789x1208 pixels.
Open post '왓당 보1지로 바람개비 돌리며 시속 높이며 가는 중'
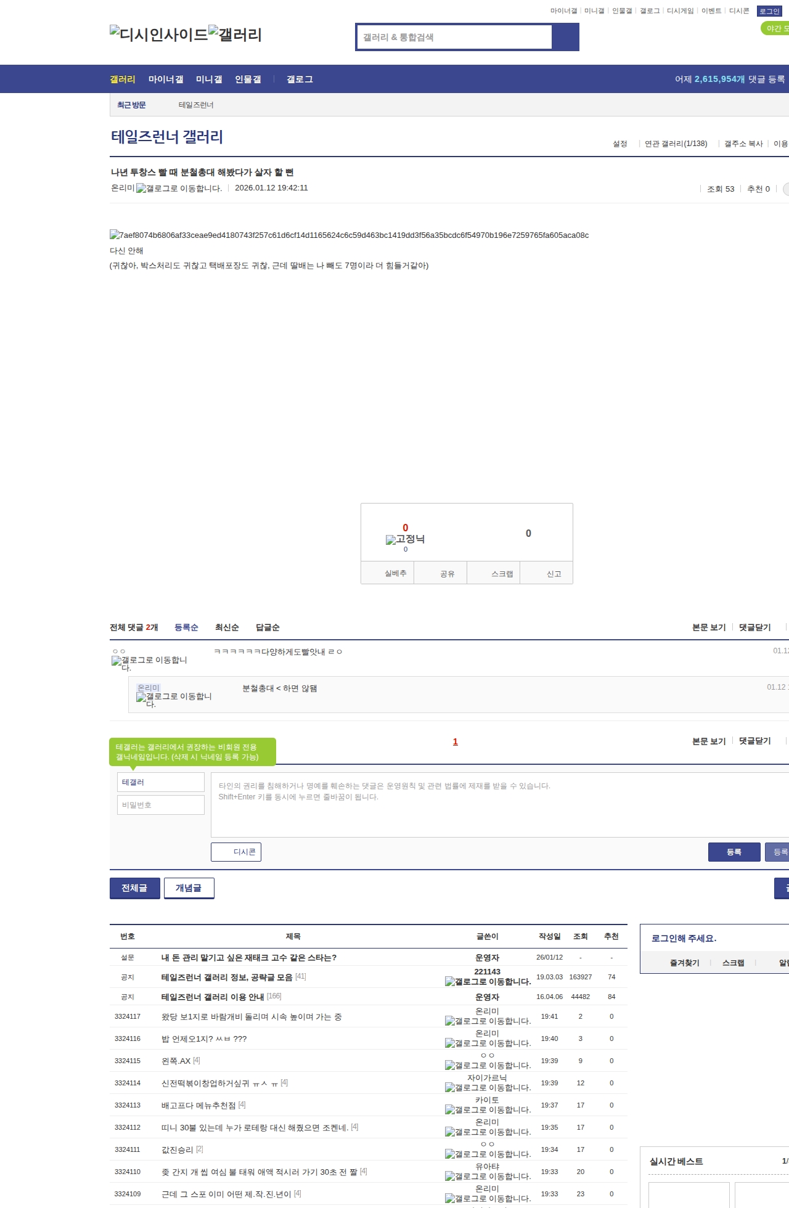tap(251, 1017)
